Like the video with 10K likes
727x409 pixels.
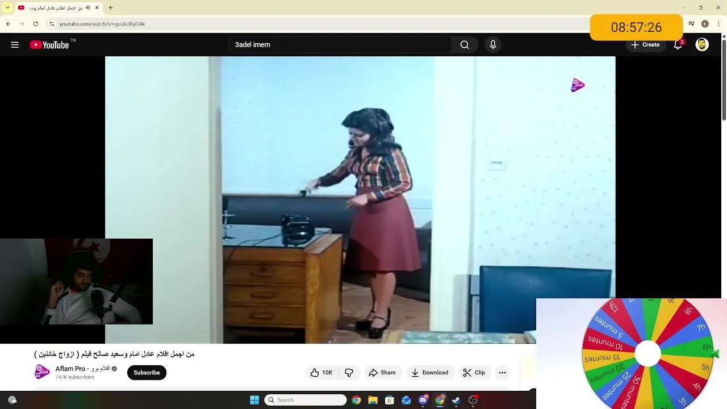point(321,373)
